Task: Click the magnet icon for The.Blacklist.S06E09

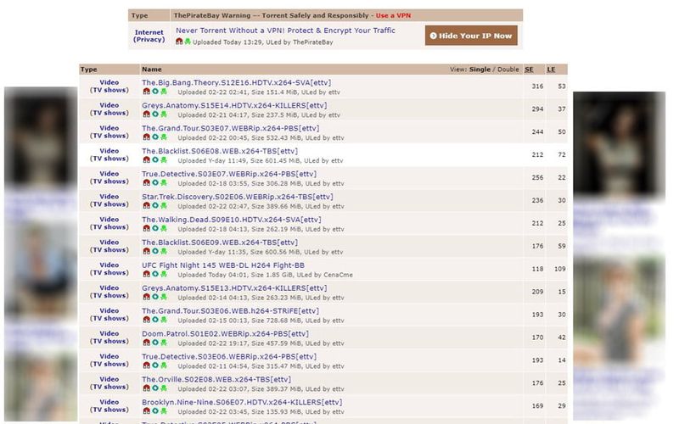Action: click(x=146, y=251)
